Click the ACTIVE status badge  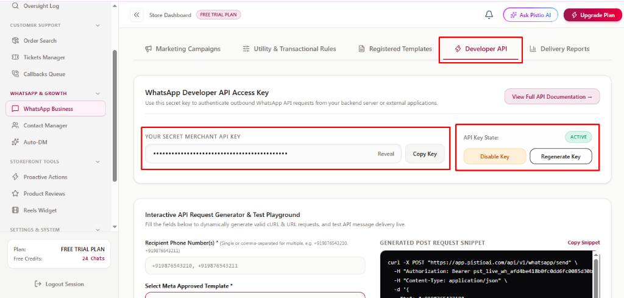point(578,137)
